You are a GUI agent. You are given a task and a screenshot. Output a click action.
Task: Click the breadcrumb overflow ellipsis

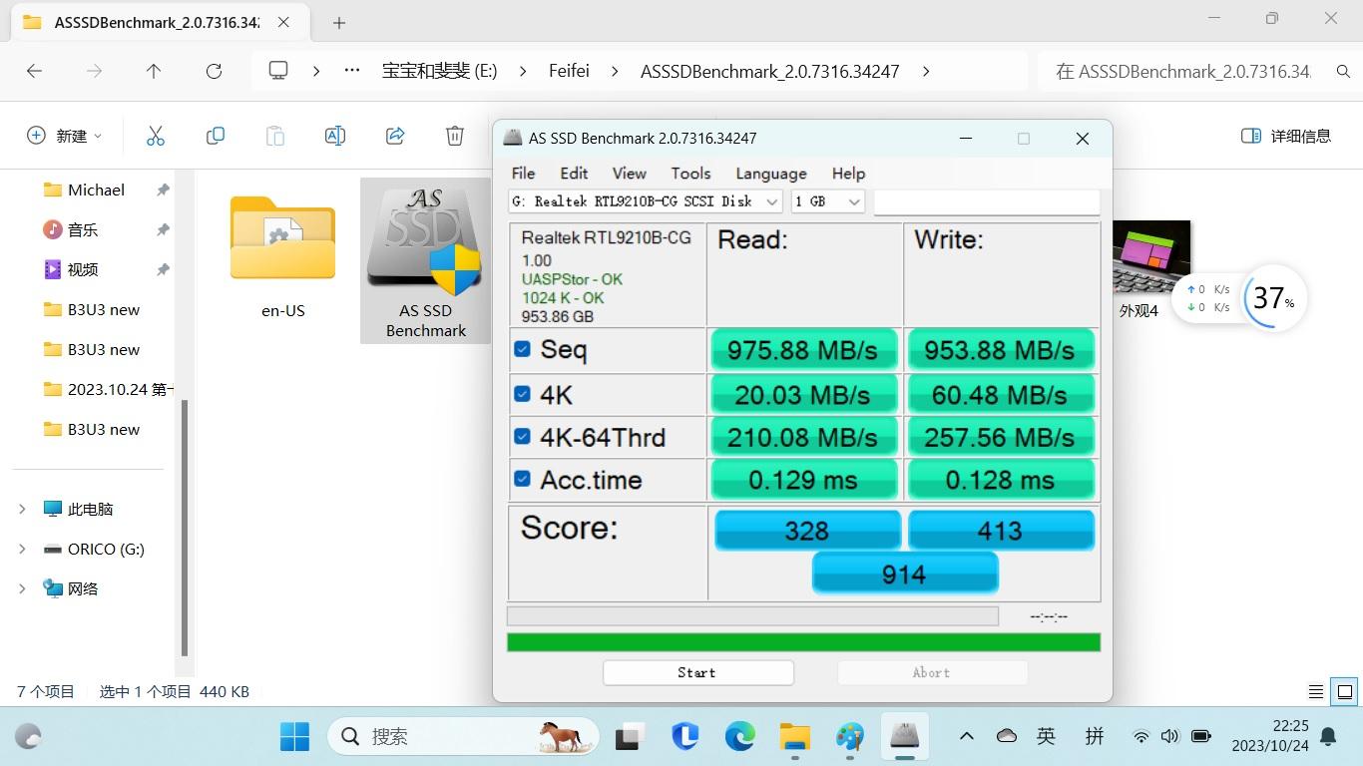(351, 71)
